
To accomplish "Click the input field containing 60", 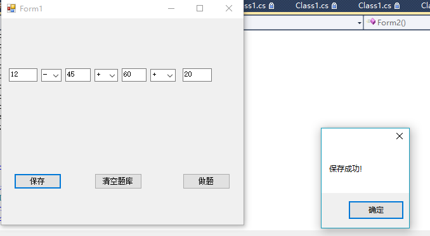I will pos(134,75).
